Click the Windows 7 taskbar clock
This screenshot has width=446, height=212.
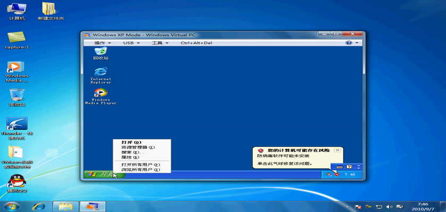tap(423, 206)
